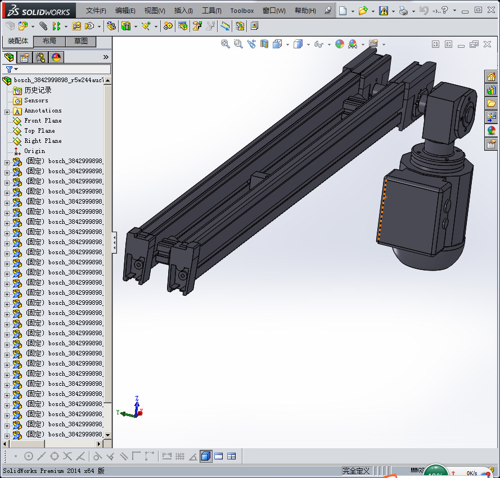Click the View Orientation icon

277,44
